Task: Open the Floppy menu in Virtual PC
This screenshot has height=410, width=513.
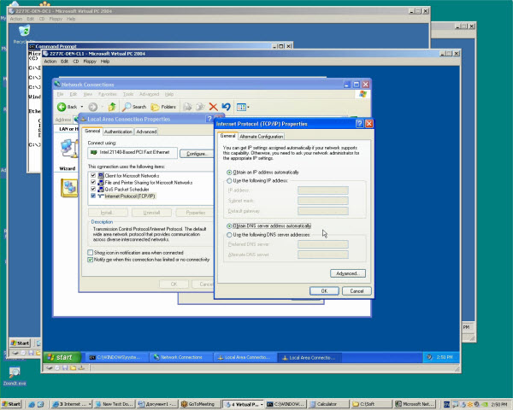Action: (89, 61)
